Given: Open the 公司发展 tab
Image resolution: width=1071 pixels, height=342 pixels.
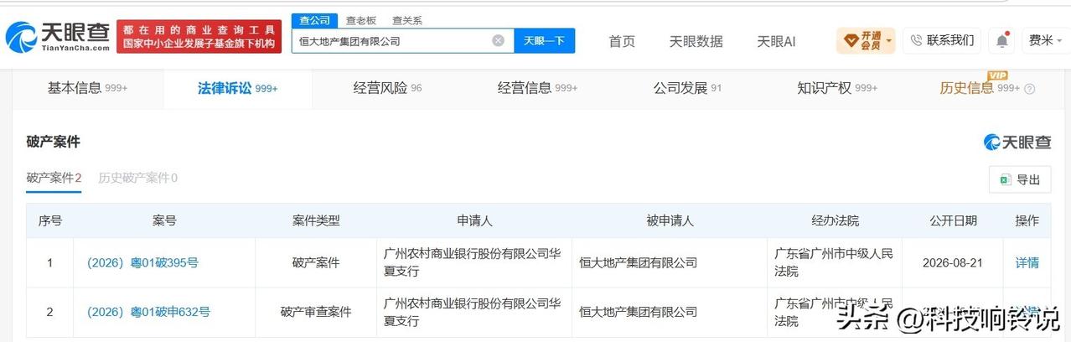Looking at the screenshot, I should [687, 88].
